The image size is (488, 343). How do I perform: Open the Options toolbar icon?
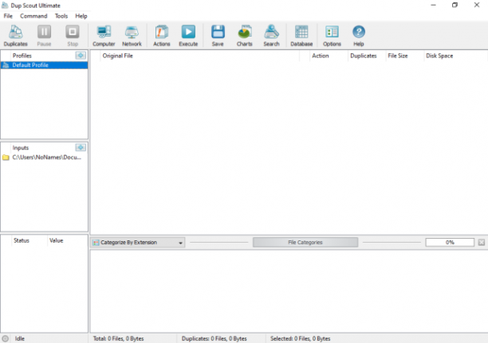pos(332,36)
